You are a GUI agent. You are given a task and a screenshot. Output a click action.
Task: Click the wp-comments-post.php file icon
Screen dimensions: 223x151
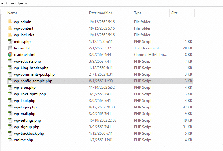point(10,74)
